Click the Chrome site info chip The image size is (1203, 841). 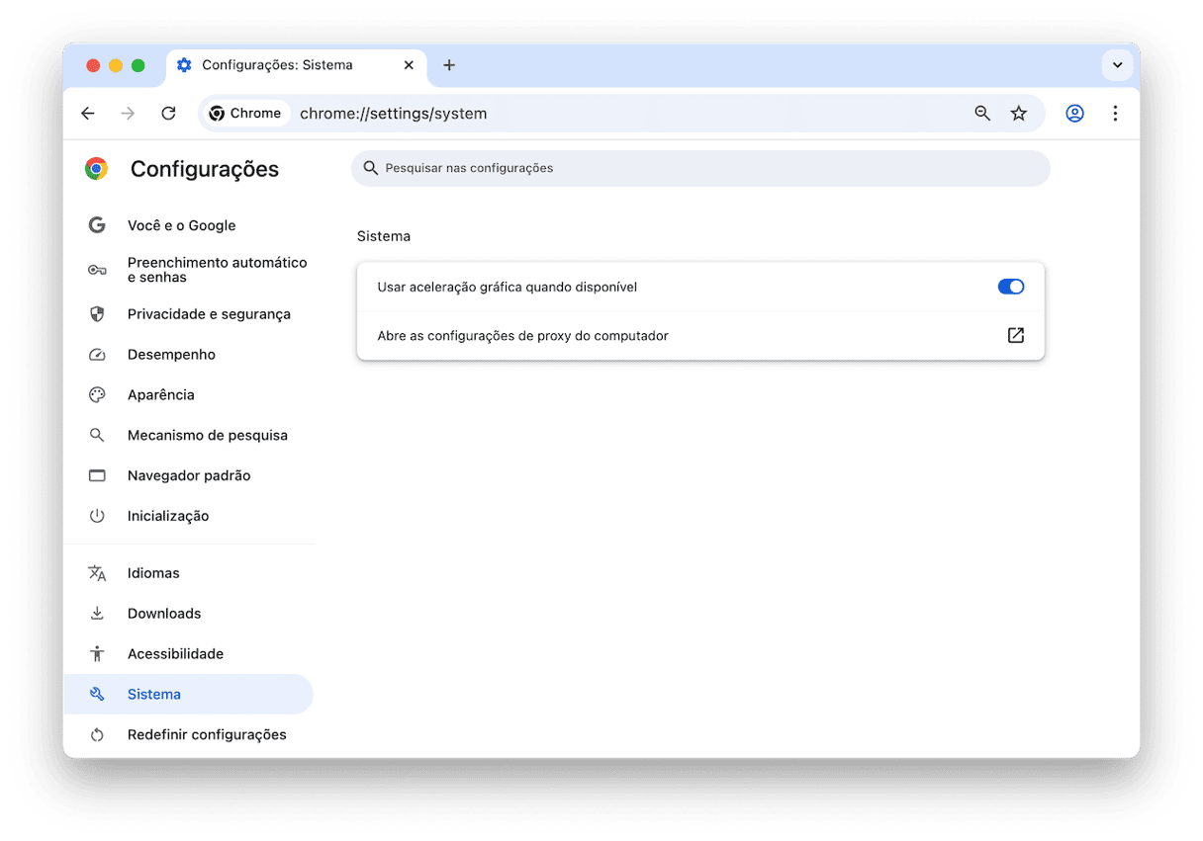tap(245, 114)
